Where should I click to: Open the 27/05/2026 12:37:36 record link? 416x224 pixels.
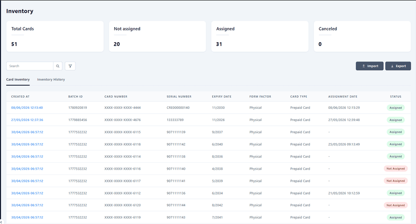click(27, 120)
